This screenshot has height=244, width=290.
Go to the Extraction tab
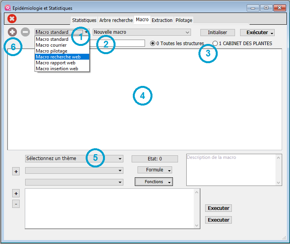pyautogui.click(x=162, y=20)
